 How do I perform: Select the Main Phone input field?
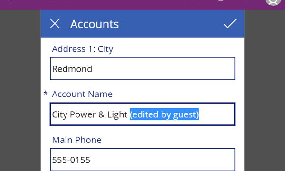pyautogui.click(x=142, y=160)
